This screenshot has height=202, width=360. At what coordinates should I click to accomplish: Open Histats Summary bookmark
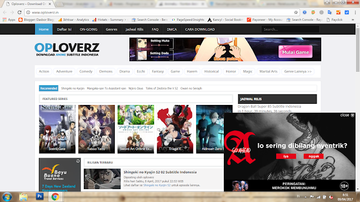click(110, 20)
